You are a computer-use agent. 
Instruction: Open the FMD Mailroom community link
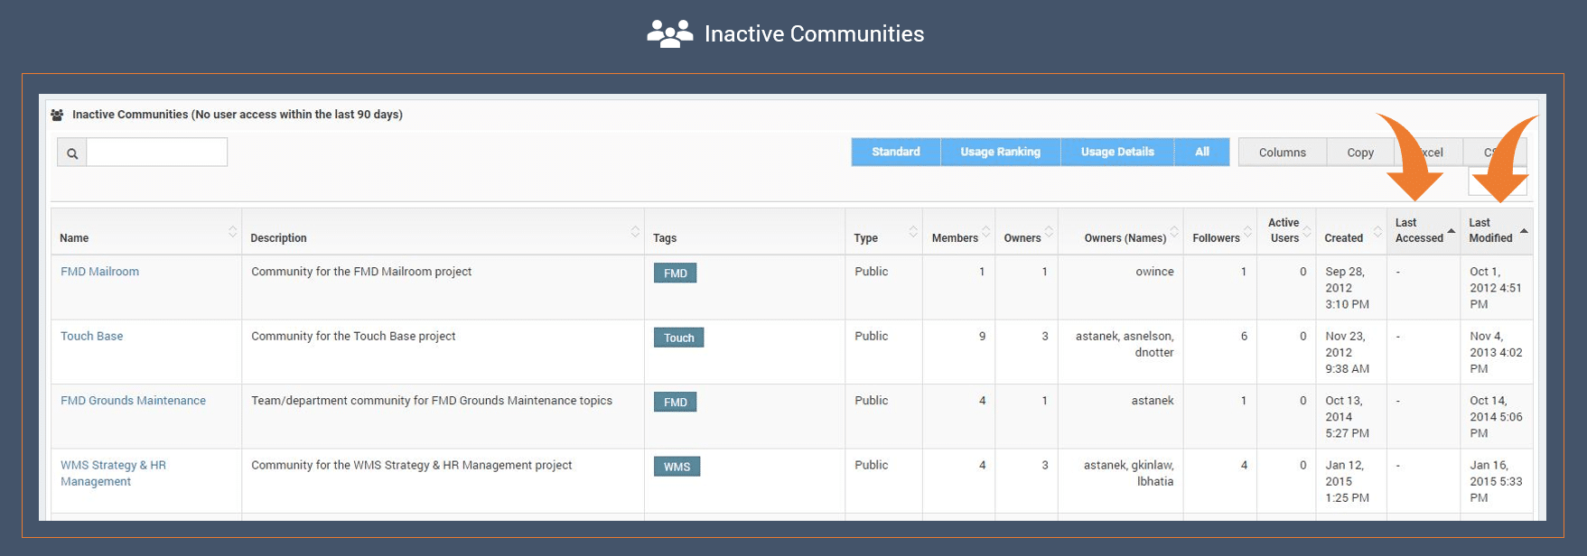(99, 272)
